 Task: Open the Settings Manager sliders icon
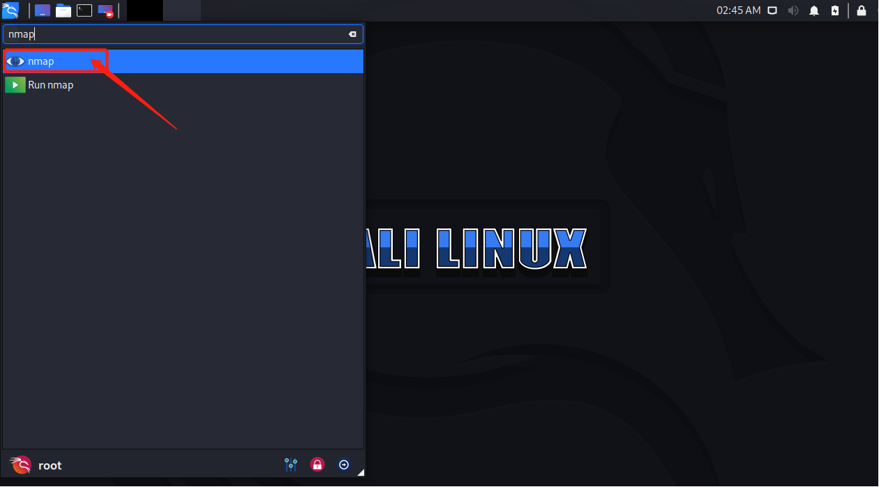pos(291,465)
